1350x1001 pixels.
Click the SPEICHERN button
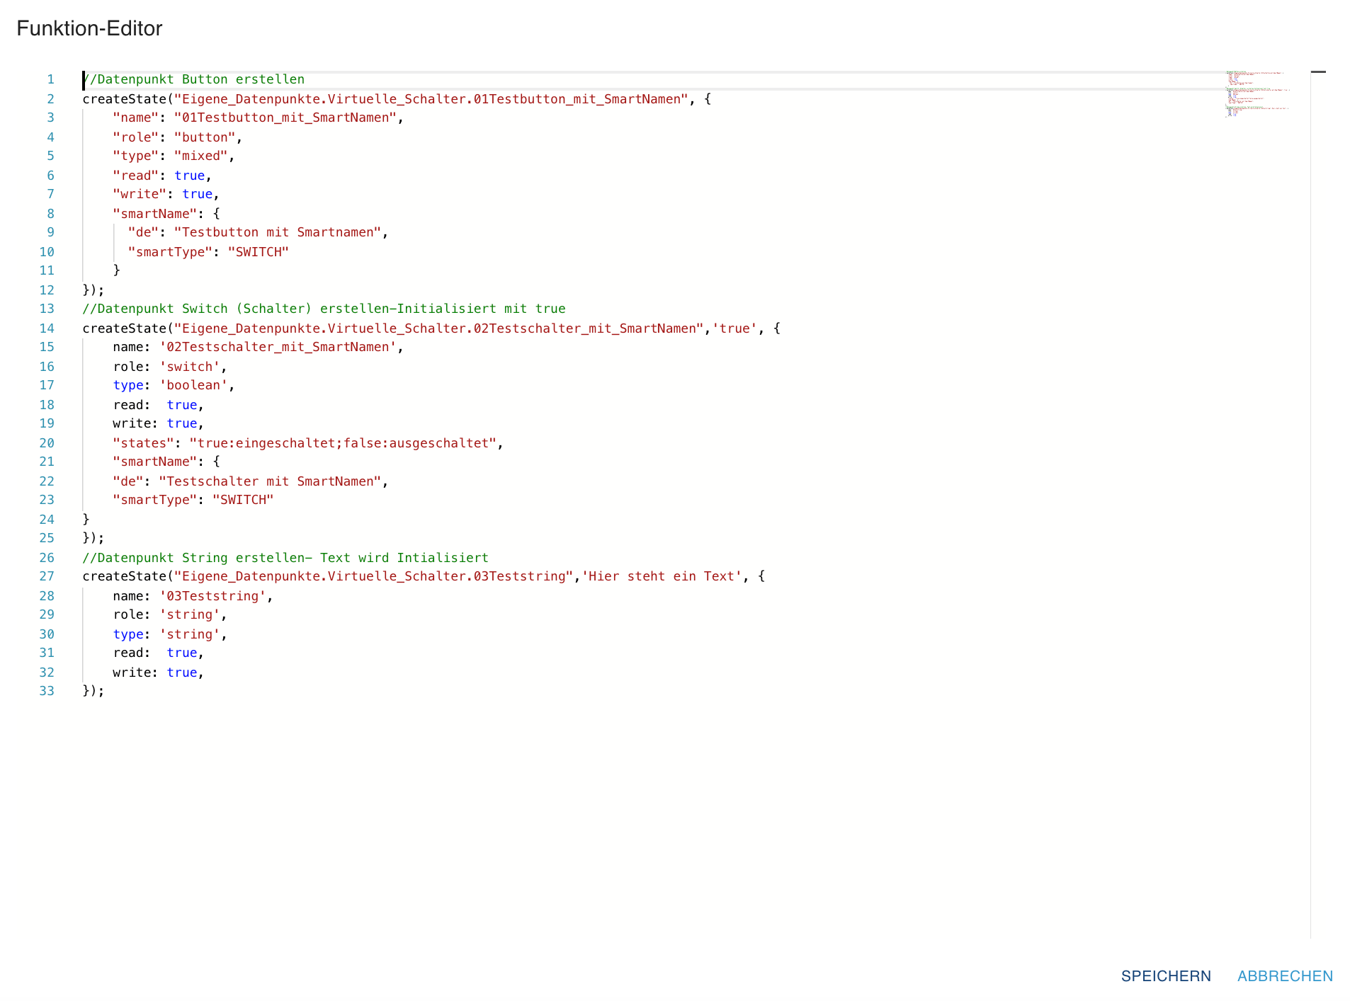tap(1165, 976)
